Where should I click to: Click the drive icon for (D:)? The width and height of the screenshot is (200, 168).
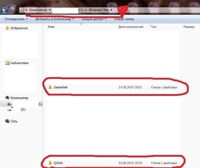(10, 110)
